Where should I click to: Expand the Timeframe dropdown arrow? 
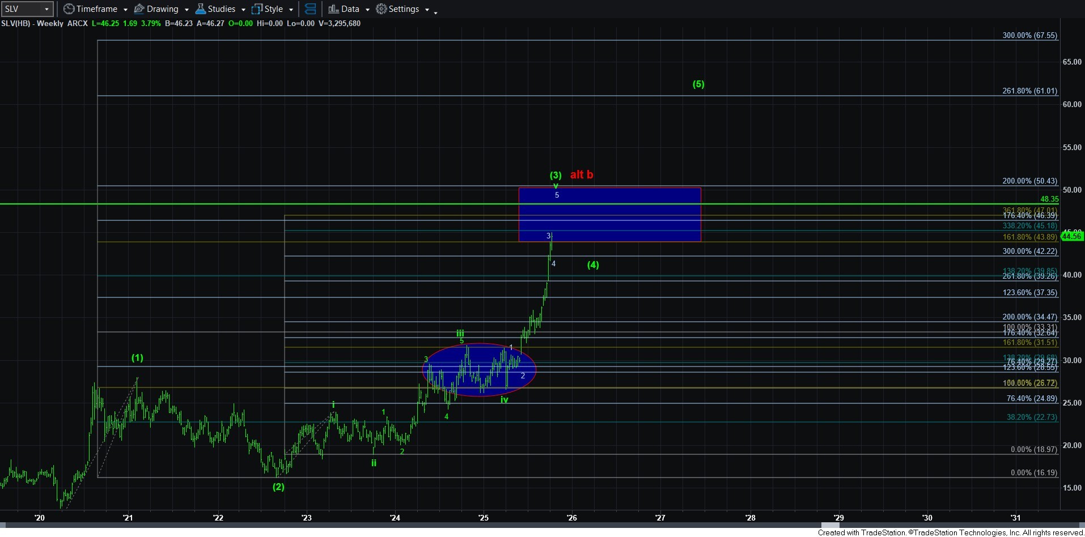(x=125, y=10)
